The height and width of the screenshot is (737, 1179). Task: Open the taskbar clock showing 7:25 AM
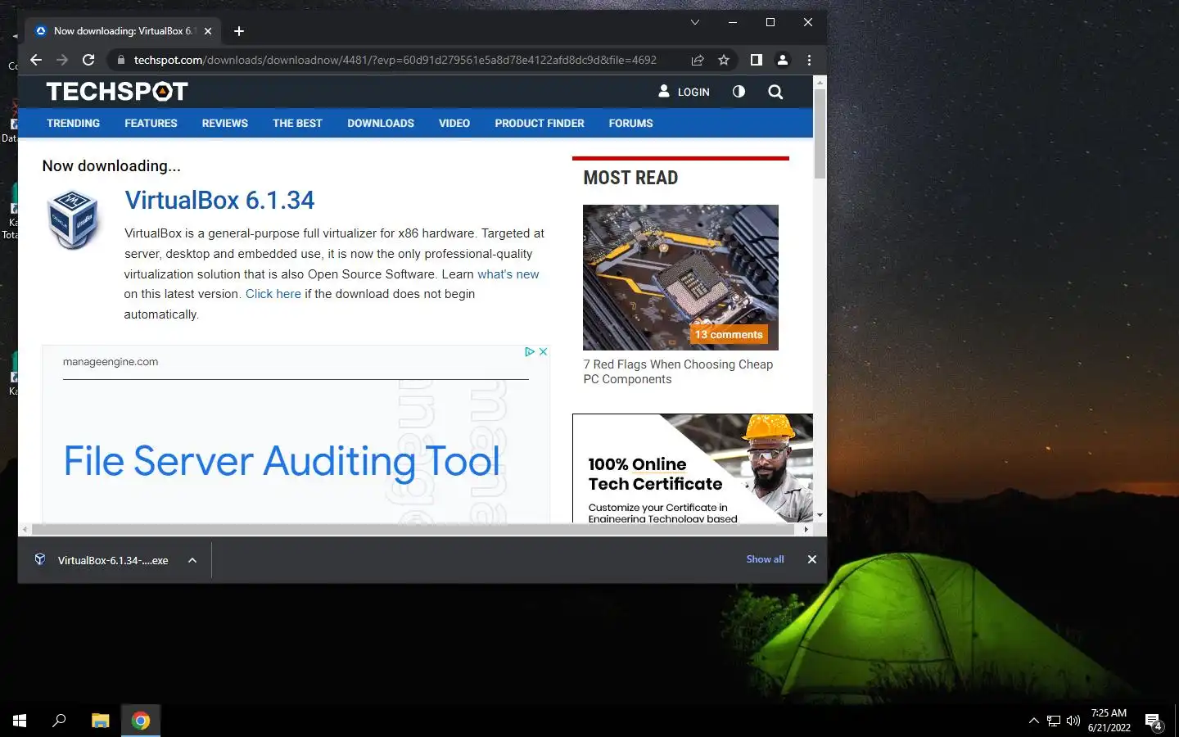tap(1109, 721)
